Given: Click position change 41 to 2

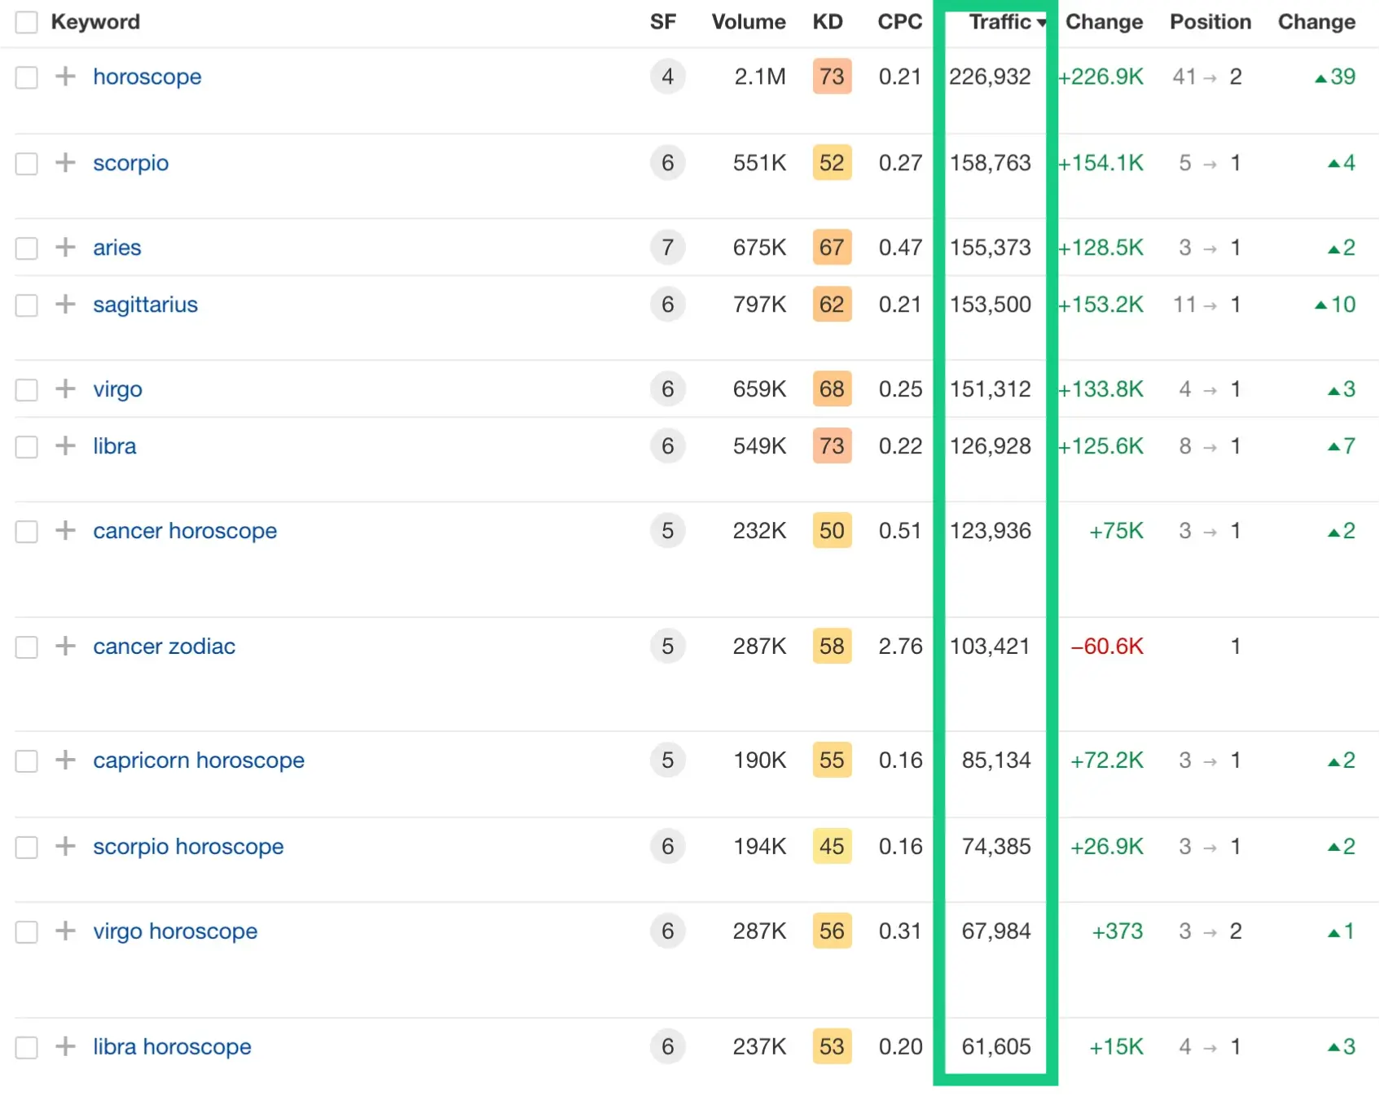Looking at the screenshot, I should 1207,77.
